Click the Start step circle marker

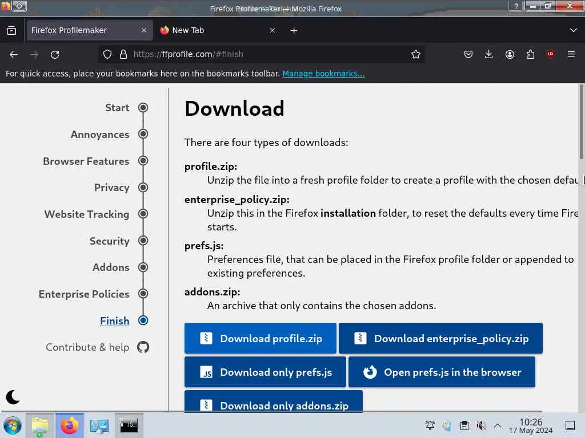[143, 108]
